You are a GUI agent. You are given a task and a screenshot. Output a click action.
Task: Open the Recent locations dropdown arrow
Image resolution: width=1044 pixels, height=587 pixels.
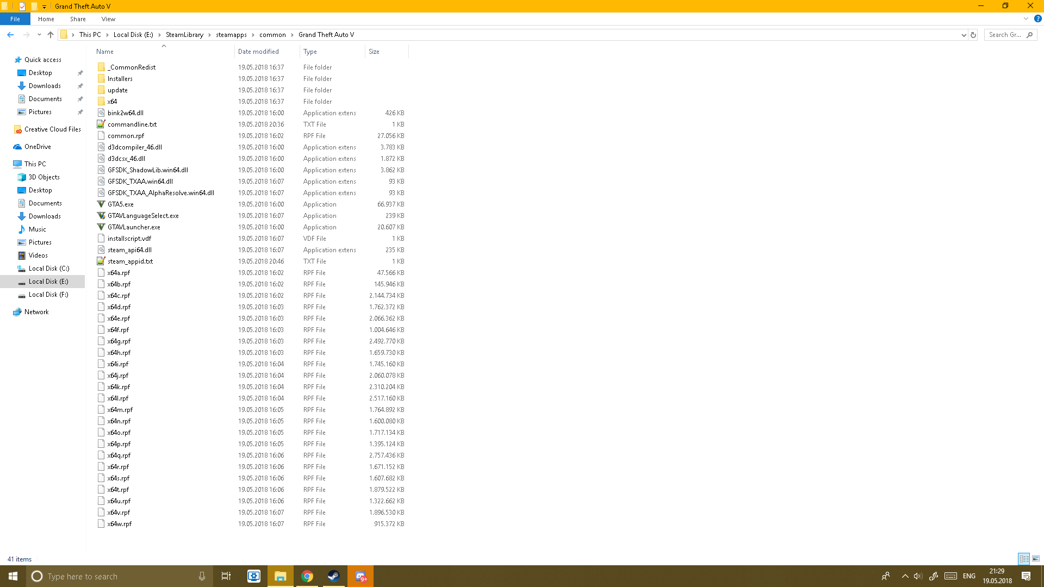tap(39, 35)
